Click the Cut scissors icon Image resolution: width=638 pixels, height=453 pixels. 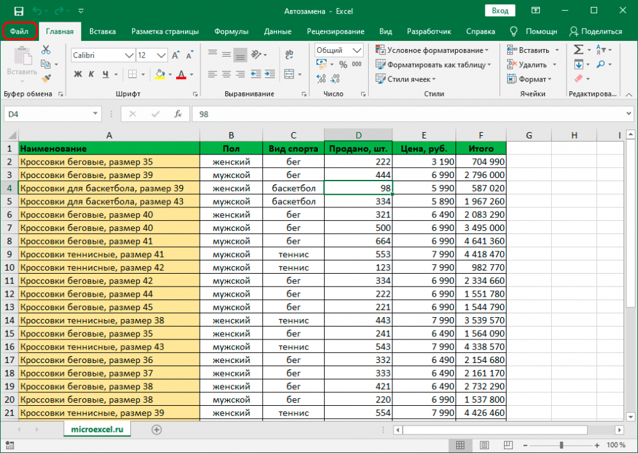tap(46, 50)
